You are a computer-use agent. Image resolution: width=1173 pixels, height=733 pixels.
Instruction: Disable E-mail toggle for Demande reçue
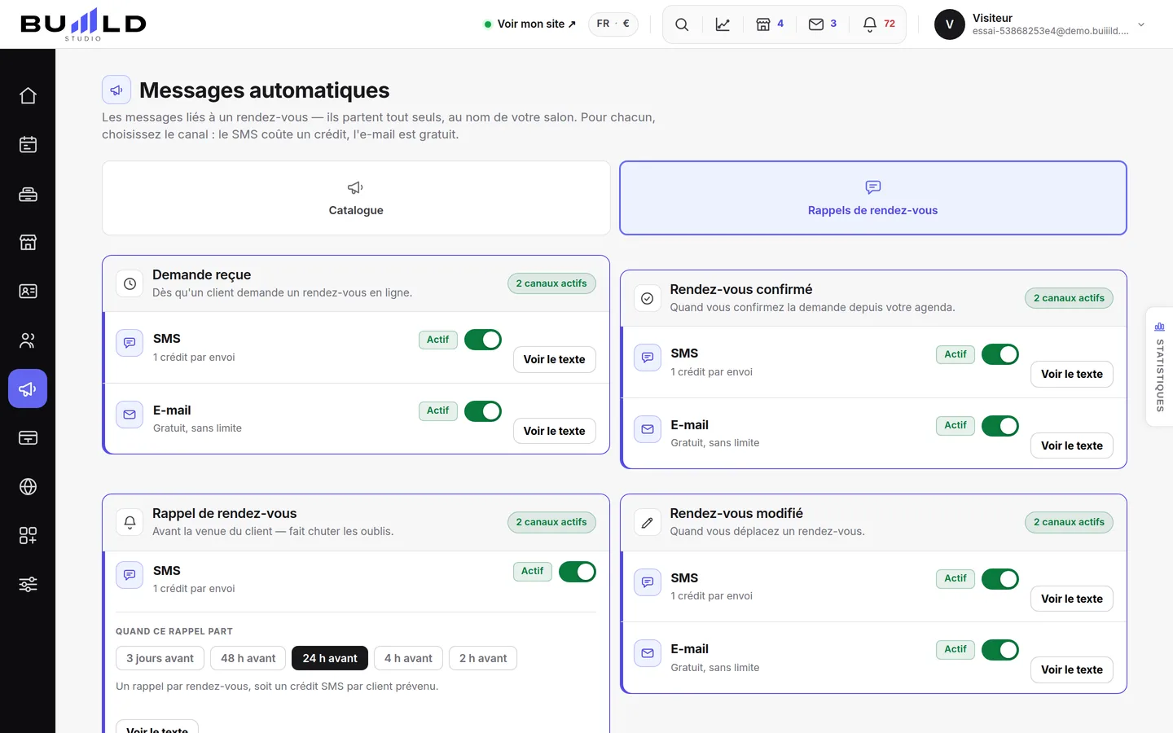(483, 411)
